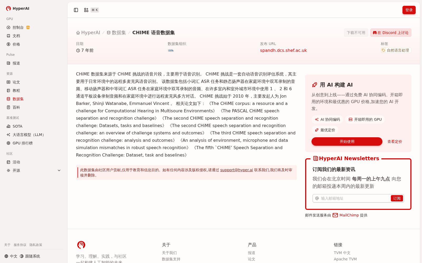The width and height of the screenshot is (422, 263).
Task: Open the MailChimp link
Action: [x=349, y=215]
